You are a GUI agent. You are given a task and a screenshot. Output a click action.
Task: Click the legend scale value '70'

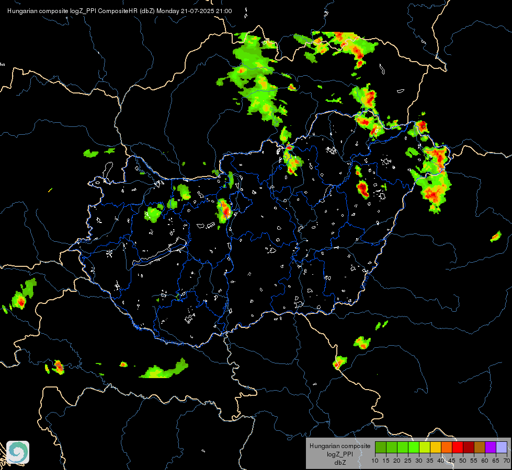[x=507, y=461]
